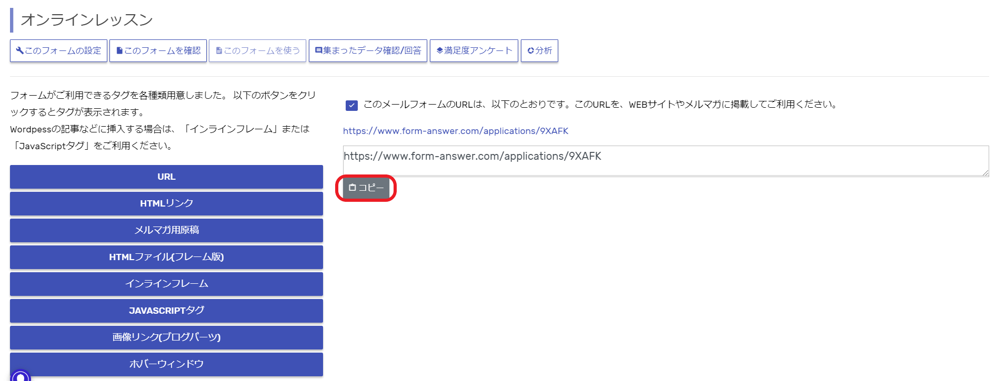This screenshot has width=996, height=381.
Task: Open the form-answer.com/applications/9XAFK link
Action: (x=456, y=131)
